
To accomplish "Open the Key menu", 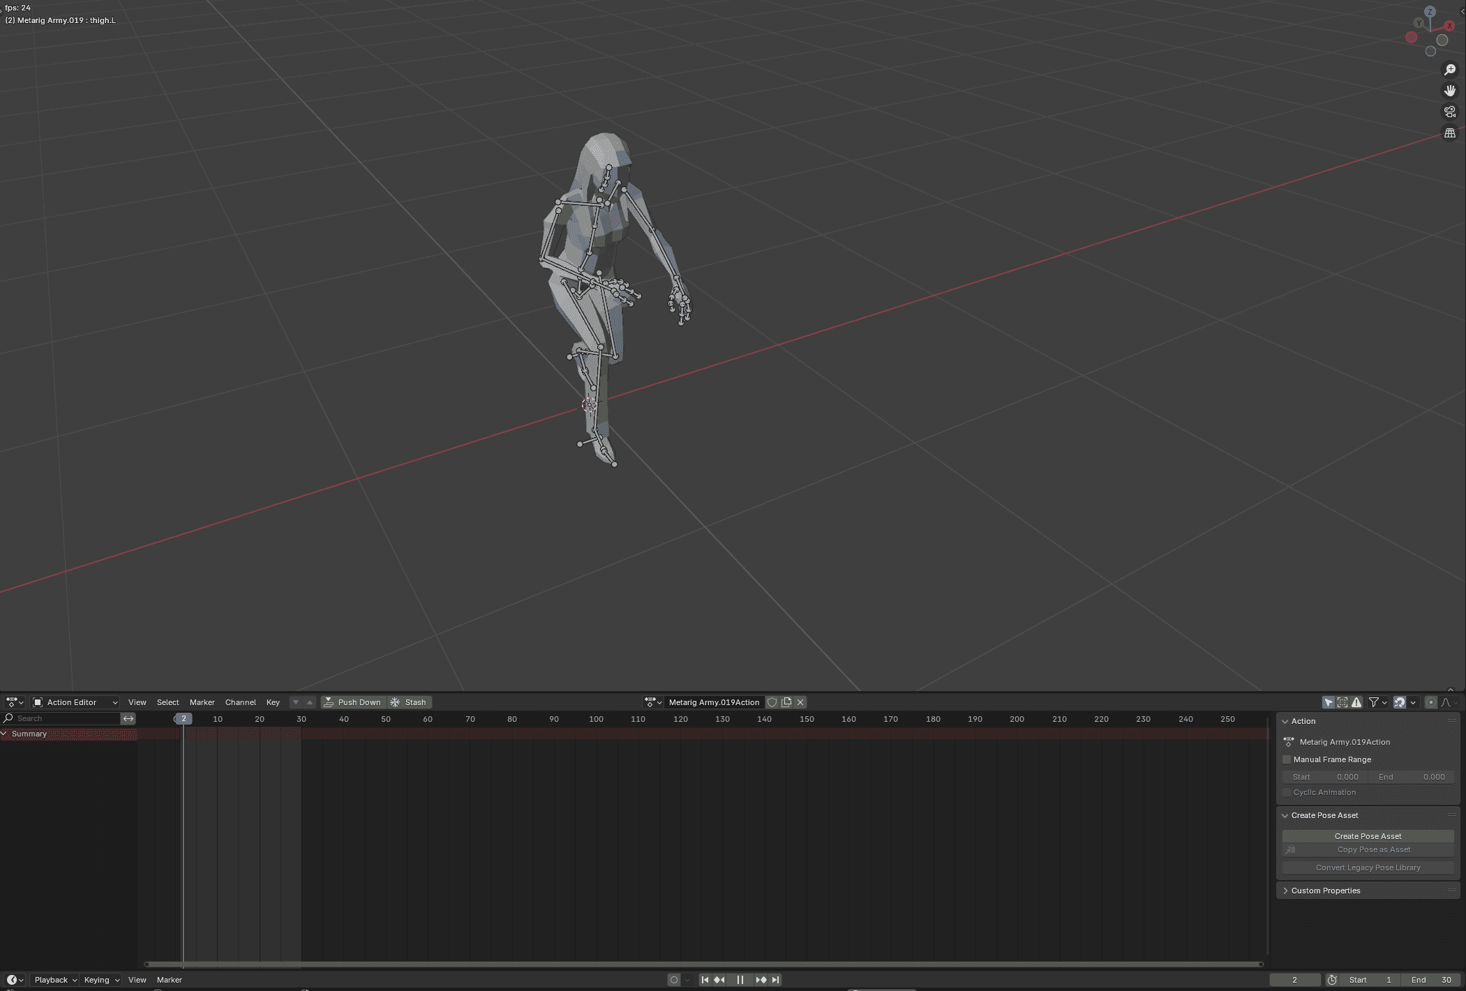I will tap(273, 702).
